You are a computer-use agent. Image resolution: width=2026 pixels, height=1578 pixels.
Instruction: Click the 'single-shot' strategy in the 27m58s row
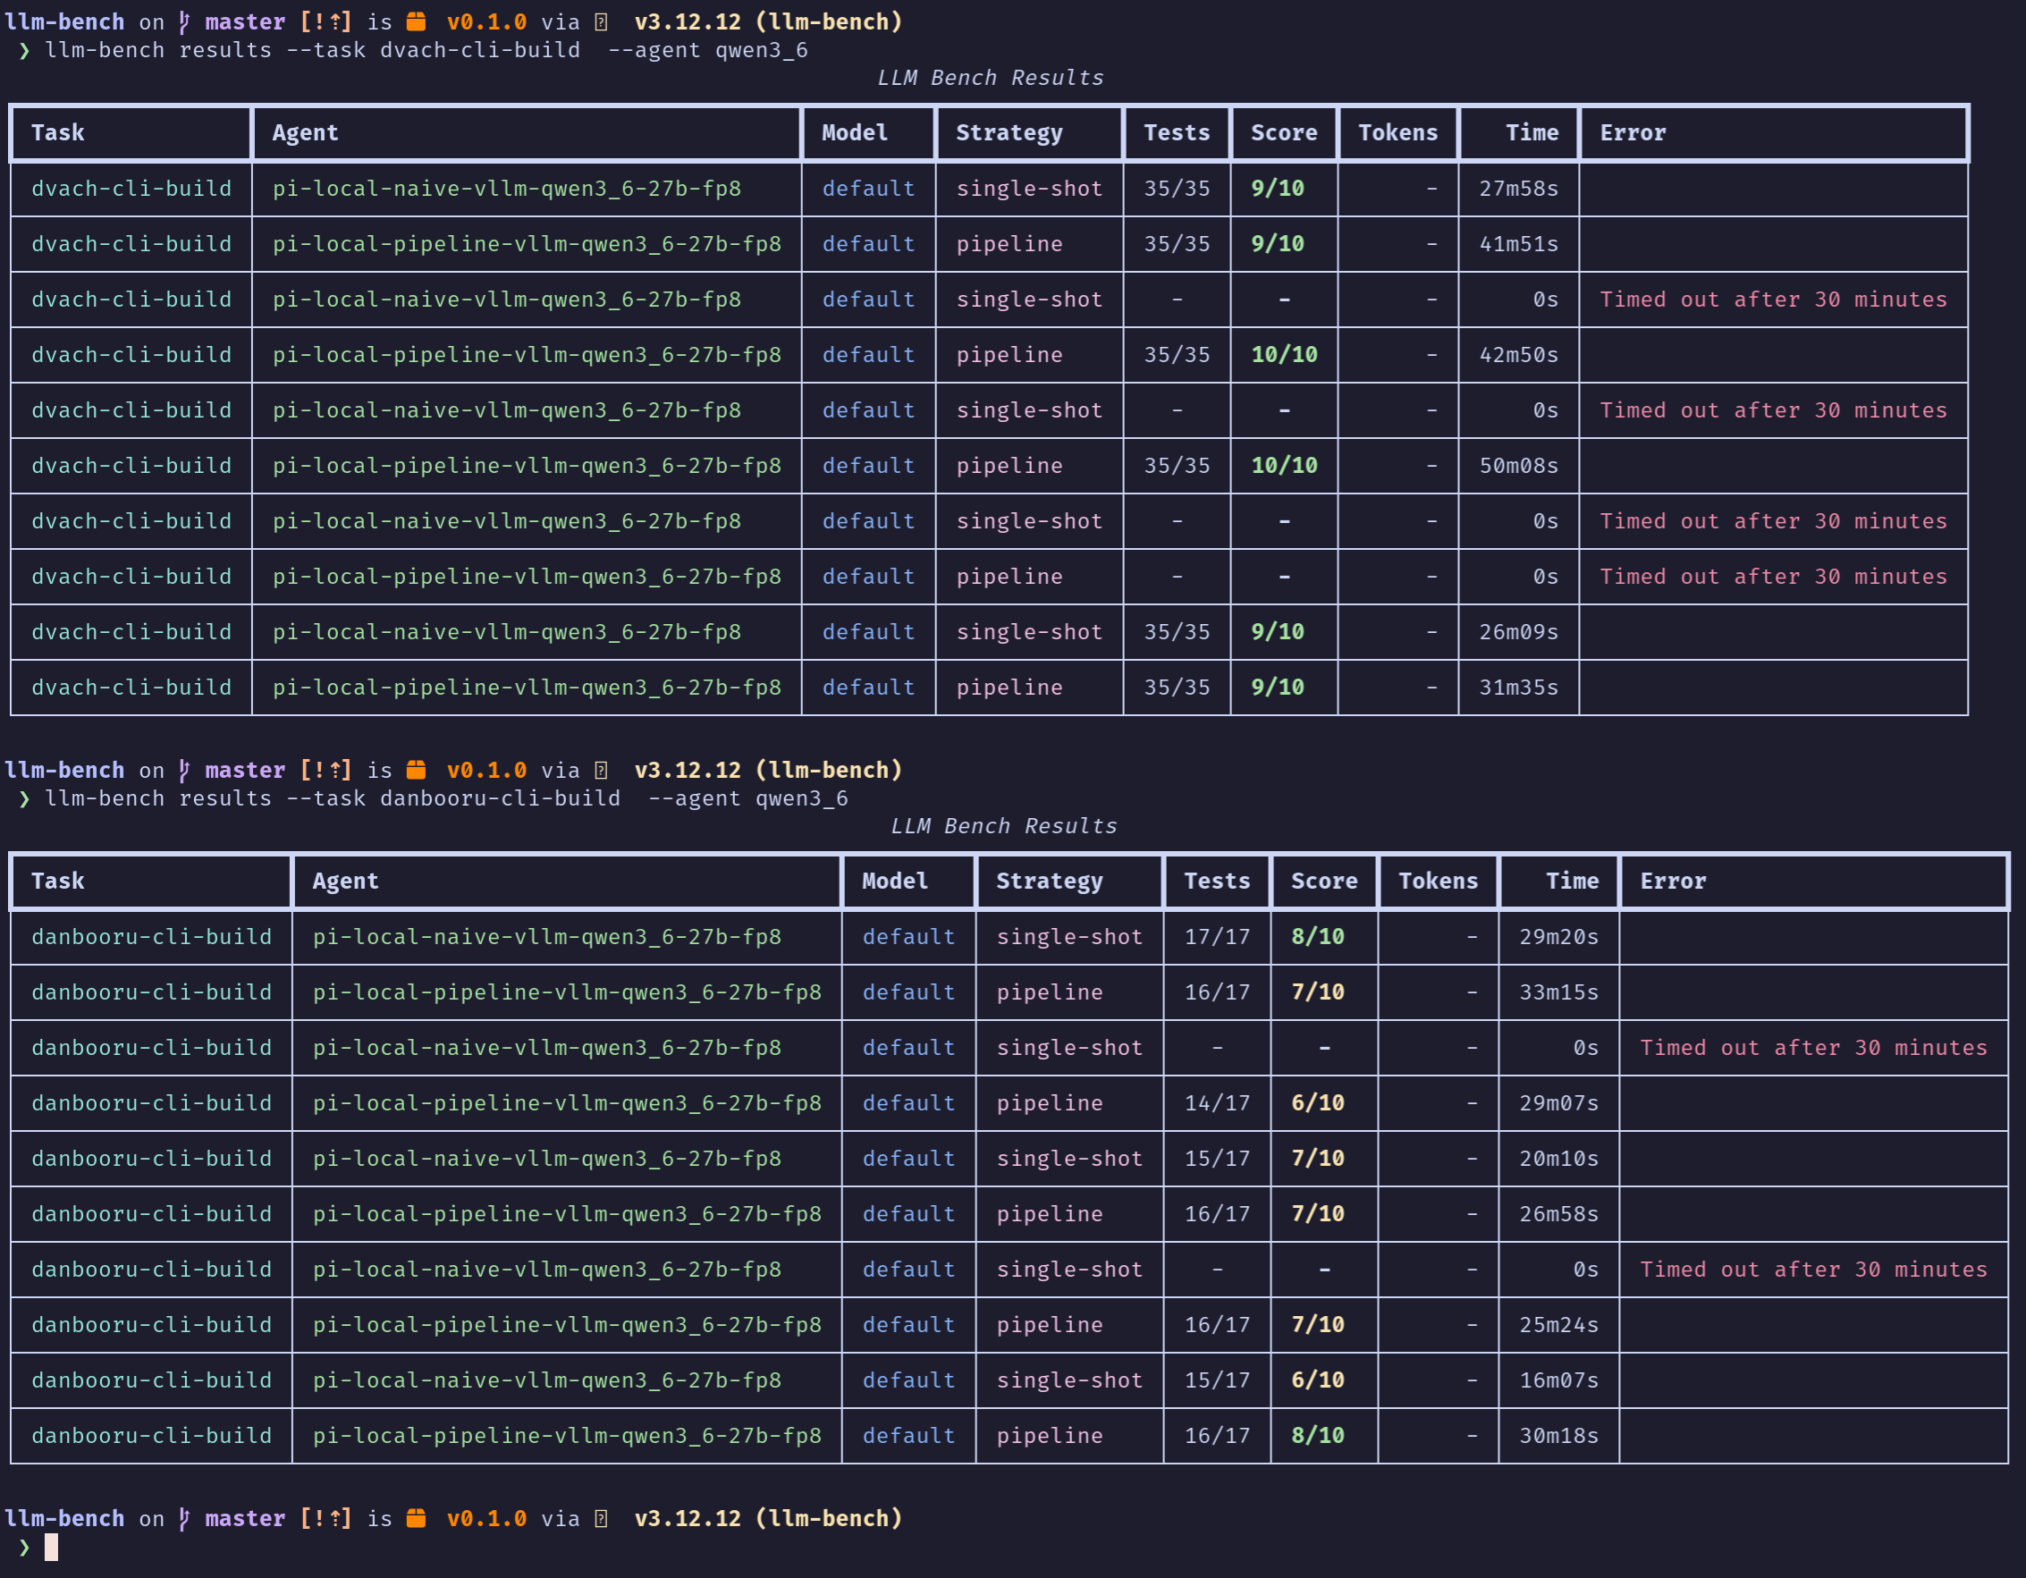coord(1030,189)
